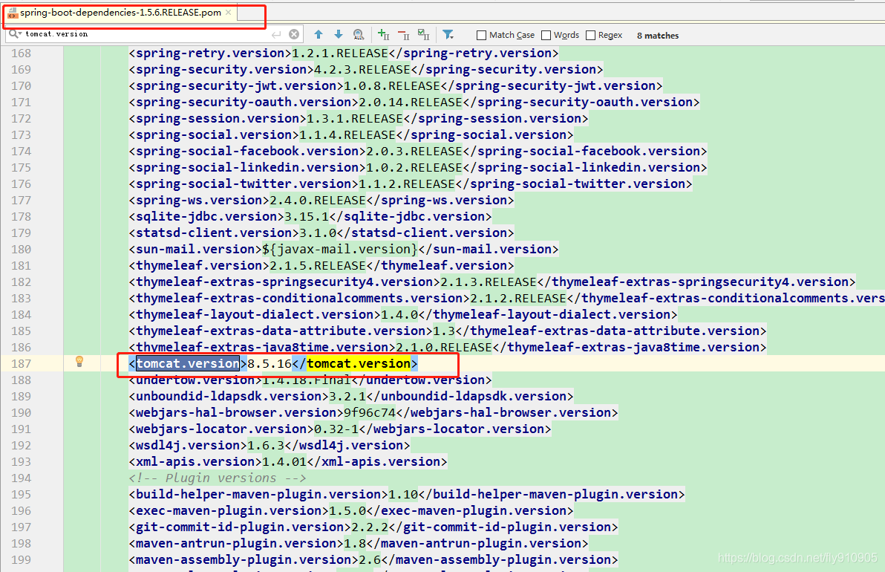Screen dimensions: 885x572
Task: Clear the search field with the X button
Action: coord(293,34)
